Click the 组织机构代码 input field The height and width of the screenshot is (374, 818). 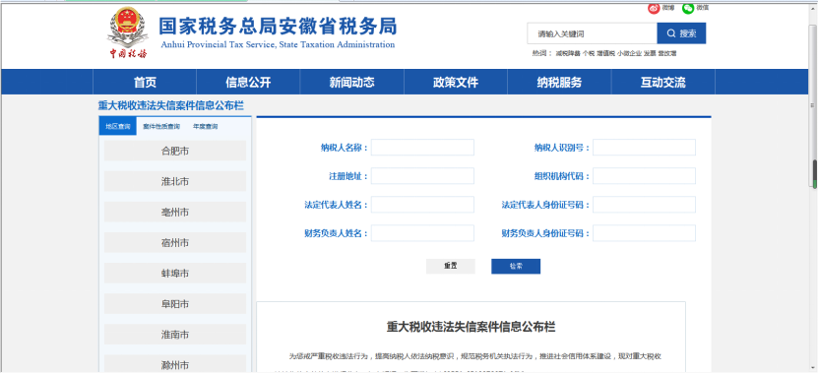[x=645, y=176]
